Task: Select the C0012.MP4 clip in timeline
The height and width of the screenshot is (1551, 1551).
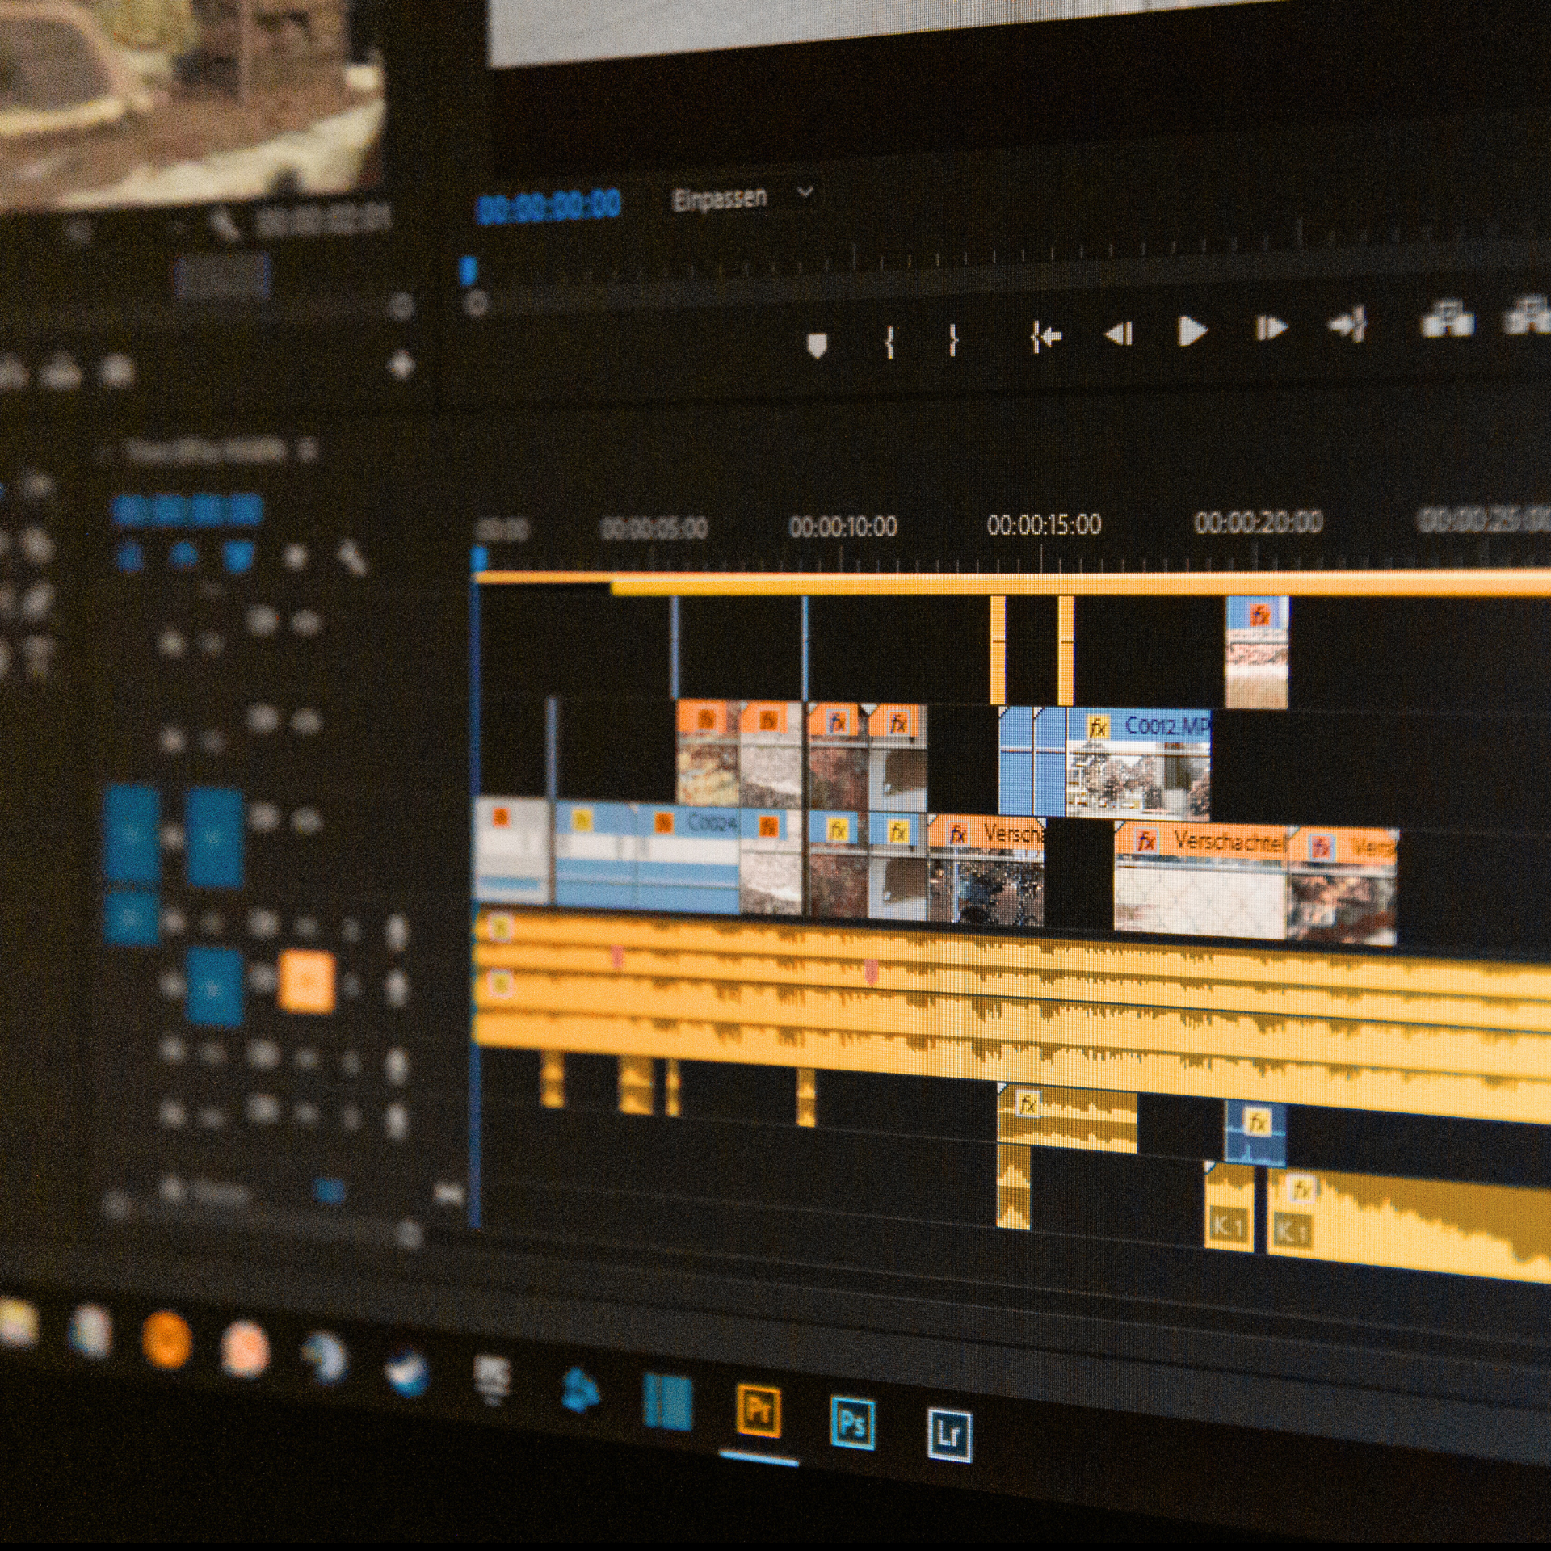Action: point(1137,763)
